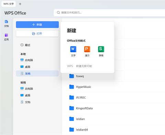165x135 pixels.
Task: Click the KingsoftData folder name
Action: pos(84,108)
